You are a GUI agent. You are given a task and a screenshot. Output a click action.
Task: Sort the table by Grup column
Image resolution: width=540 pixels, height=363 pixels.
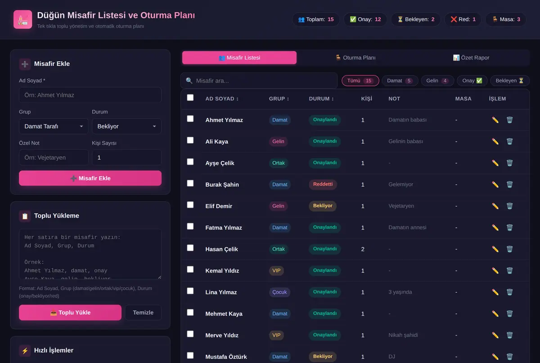click(279, 99)
